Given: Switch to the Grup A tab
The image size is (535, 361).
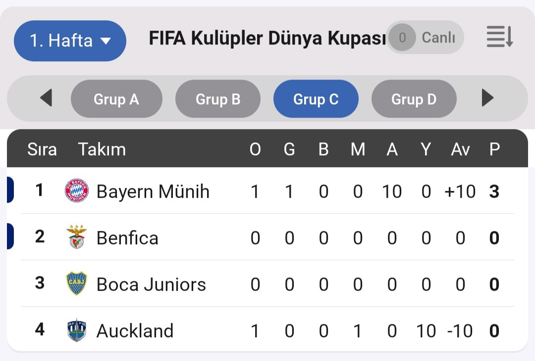Looking at the screenshot, I should coord(117,99).
